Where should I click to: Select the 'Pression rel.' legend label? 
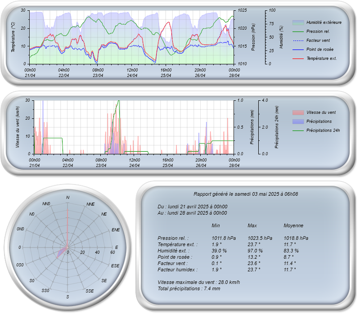[318, 31]
